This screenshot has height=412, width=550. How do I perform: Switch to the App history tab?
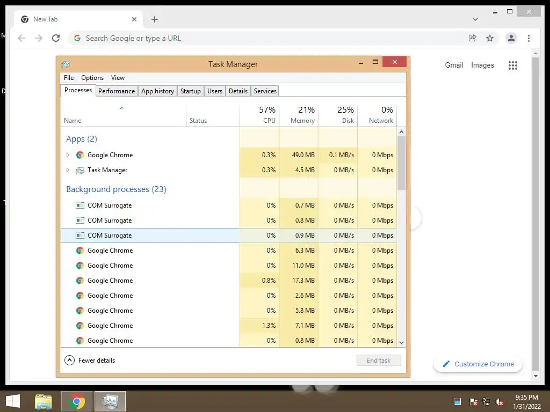[x=157, y=91]
